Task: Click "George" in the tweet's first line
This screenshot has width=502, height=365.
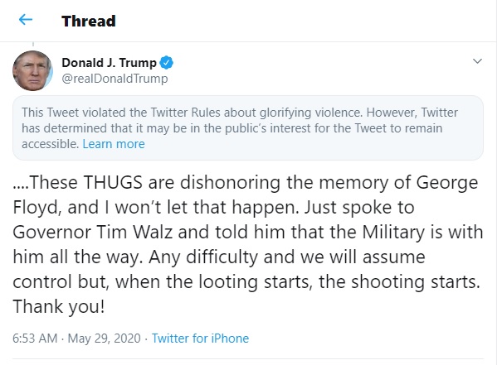Action: (x=447, y=183)
